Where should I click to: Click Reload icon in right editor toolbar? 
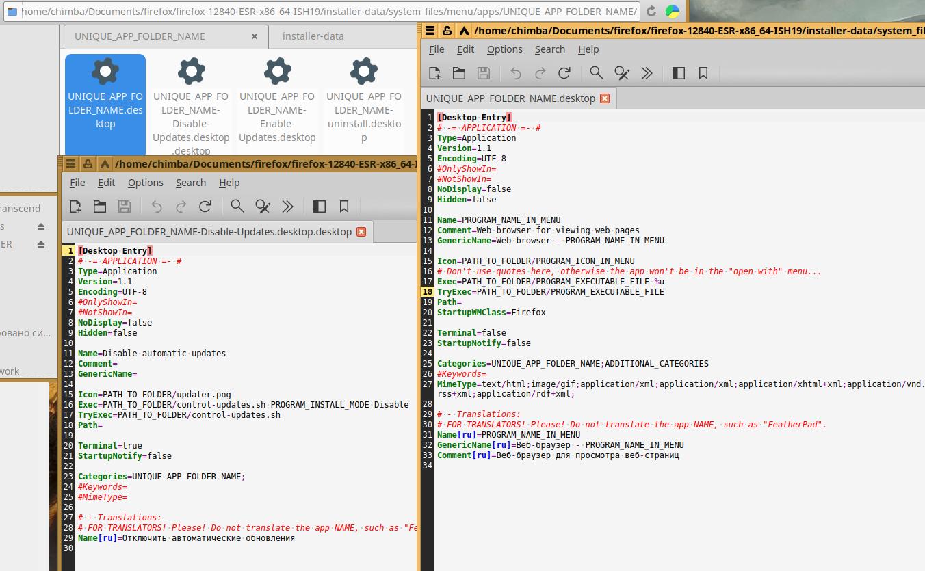coord(564,73)
